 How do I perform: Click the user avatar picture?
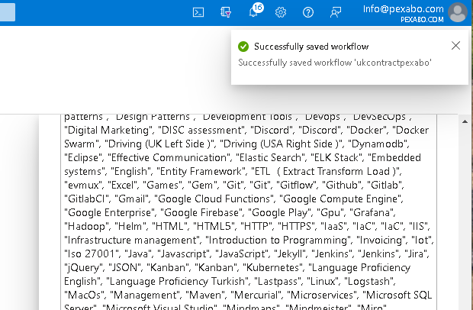[458, 12]
